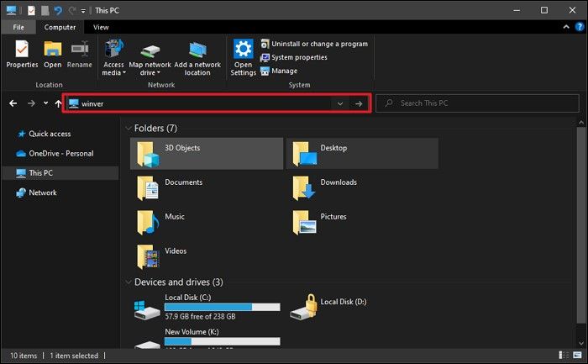Collapse the ribbon with the chevron
Image resolution: width=588 pixels, height=364 pixels.
[566, 27]
